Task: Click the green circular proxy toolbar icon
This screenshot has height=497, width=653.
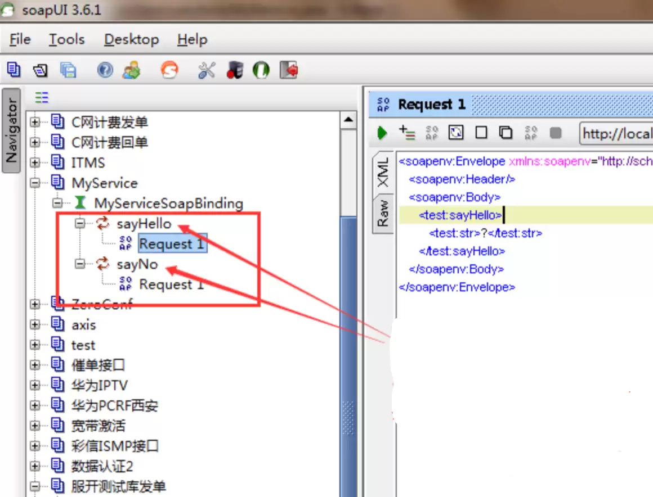Action: coord(261,70)
